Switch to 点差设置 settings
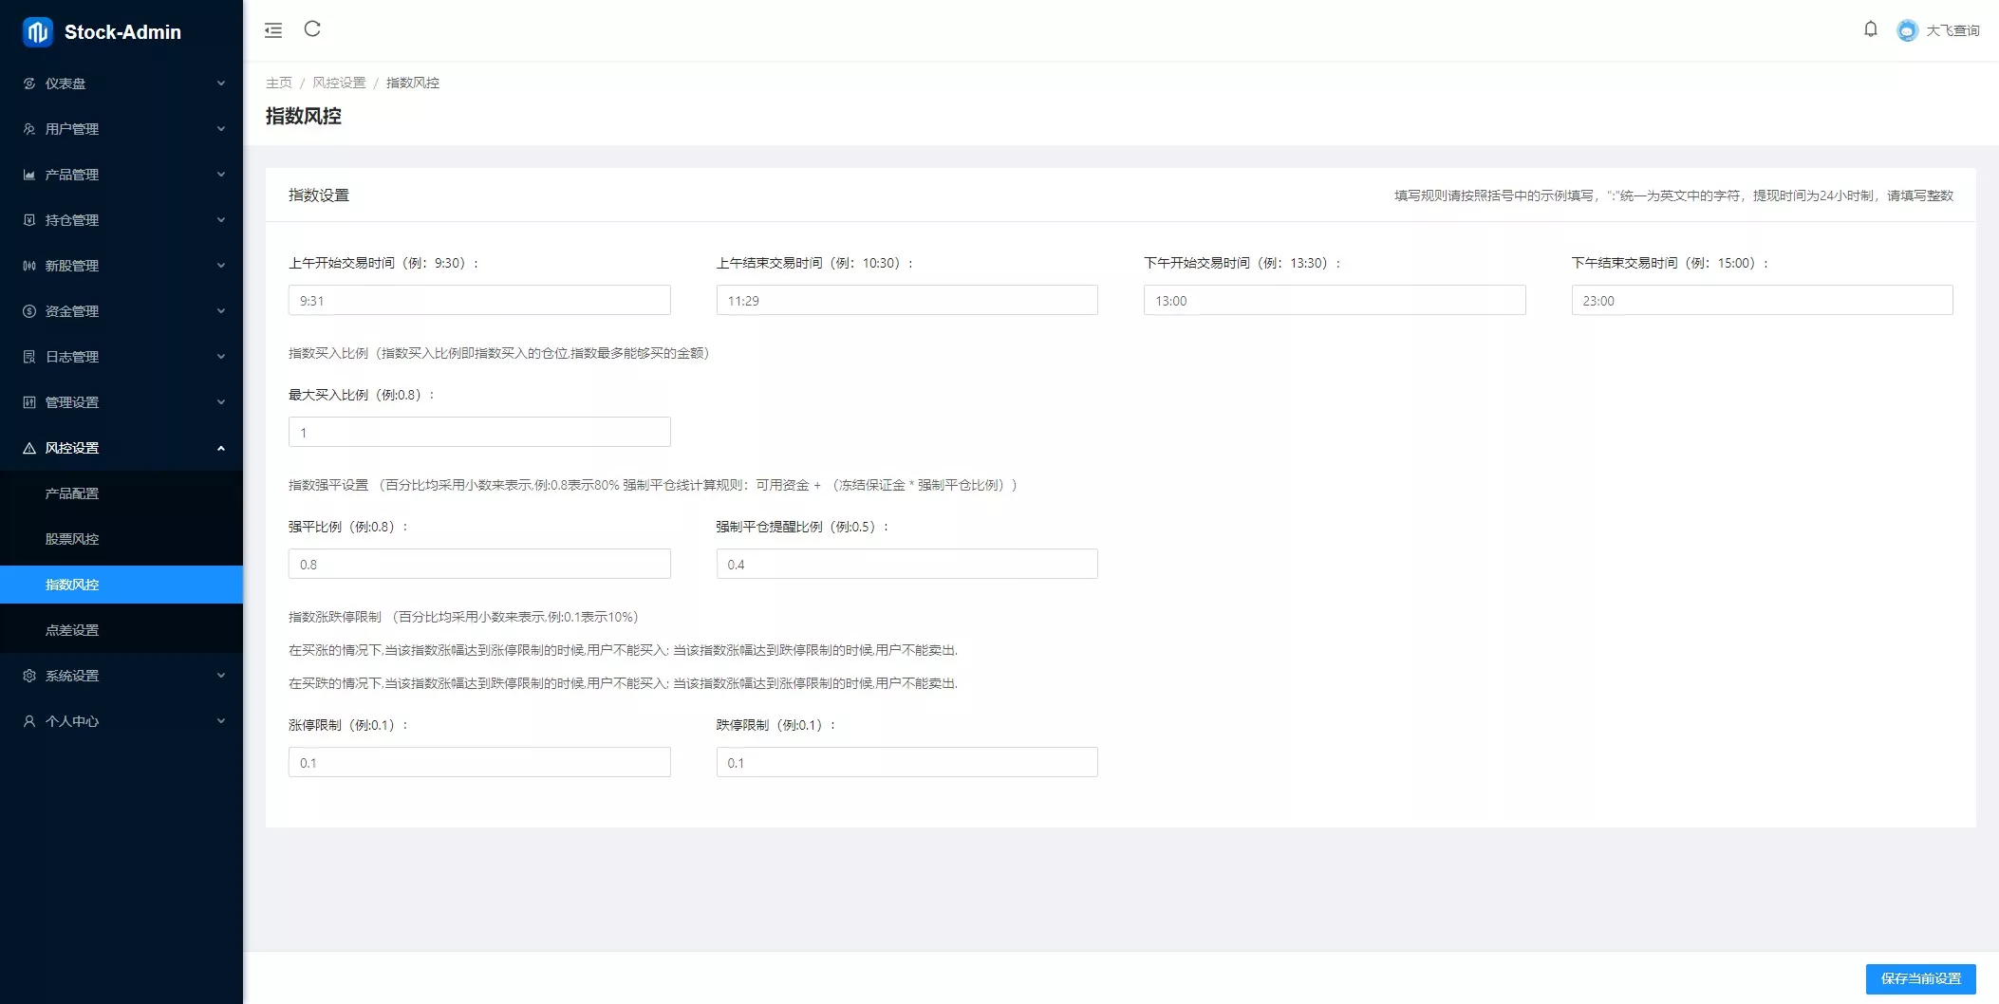 tap(70, 629)
